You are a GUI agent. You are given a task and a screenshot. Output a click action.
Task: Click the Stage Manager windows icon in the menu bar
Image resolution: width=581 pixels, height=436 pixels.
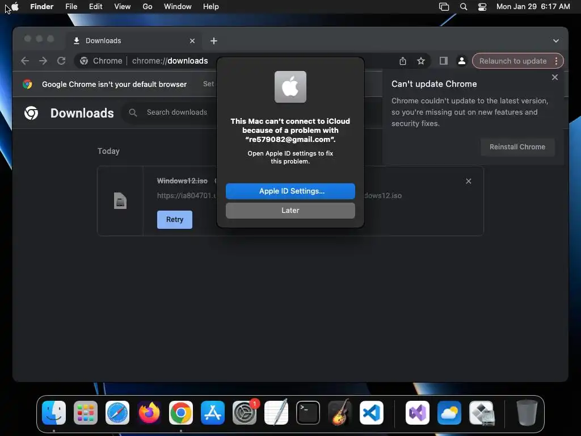(x=444, y=7)
